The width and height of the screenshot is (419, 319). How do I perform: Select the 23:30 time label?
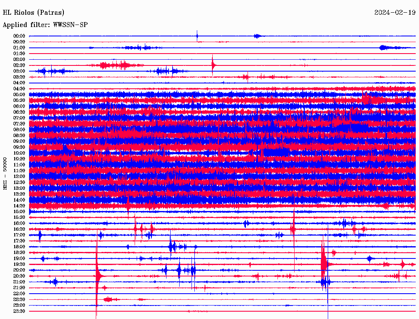click(x=19, y=311)
